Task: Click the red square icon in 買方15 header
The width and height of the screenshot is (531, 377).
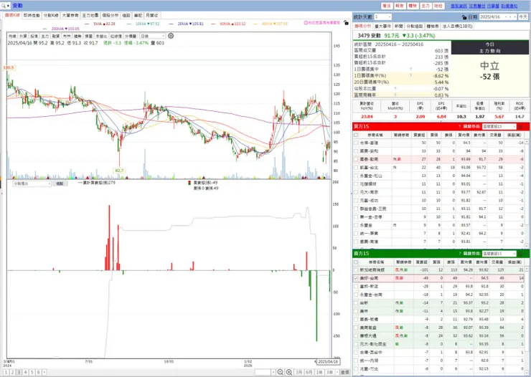Action: coord(520,126)
